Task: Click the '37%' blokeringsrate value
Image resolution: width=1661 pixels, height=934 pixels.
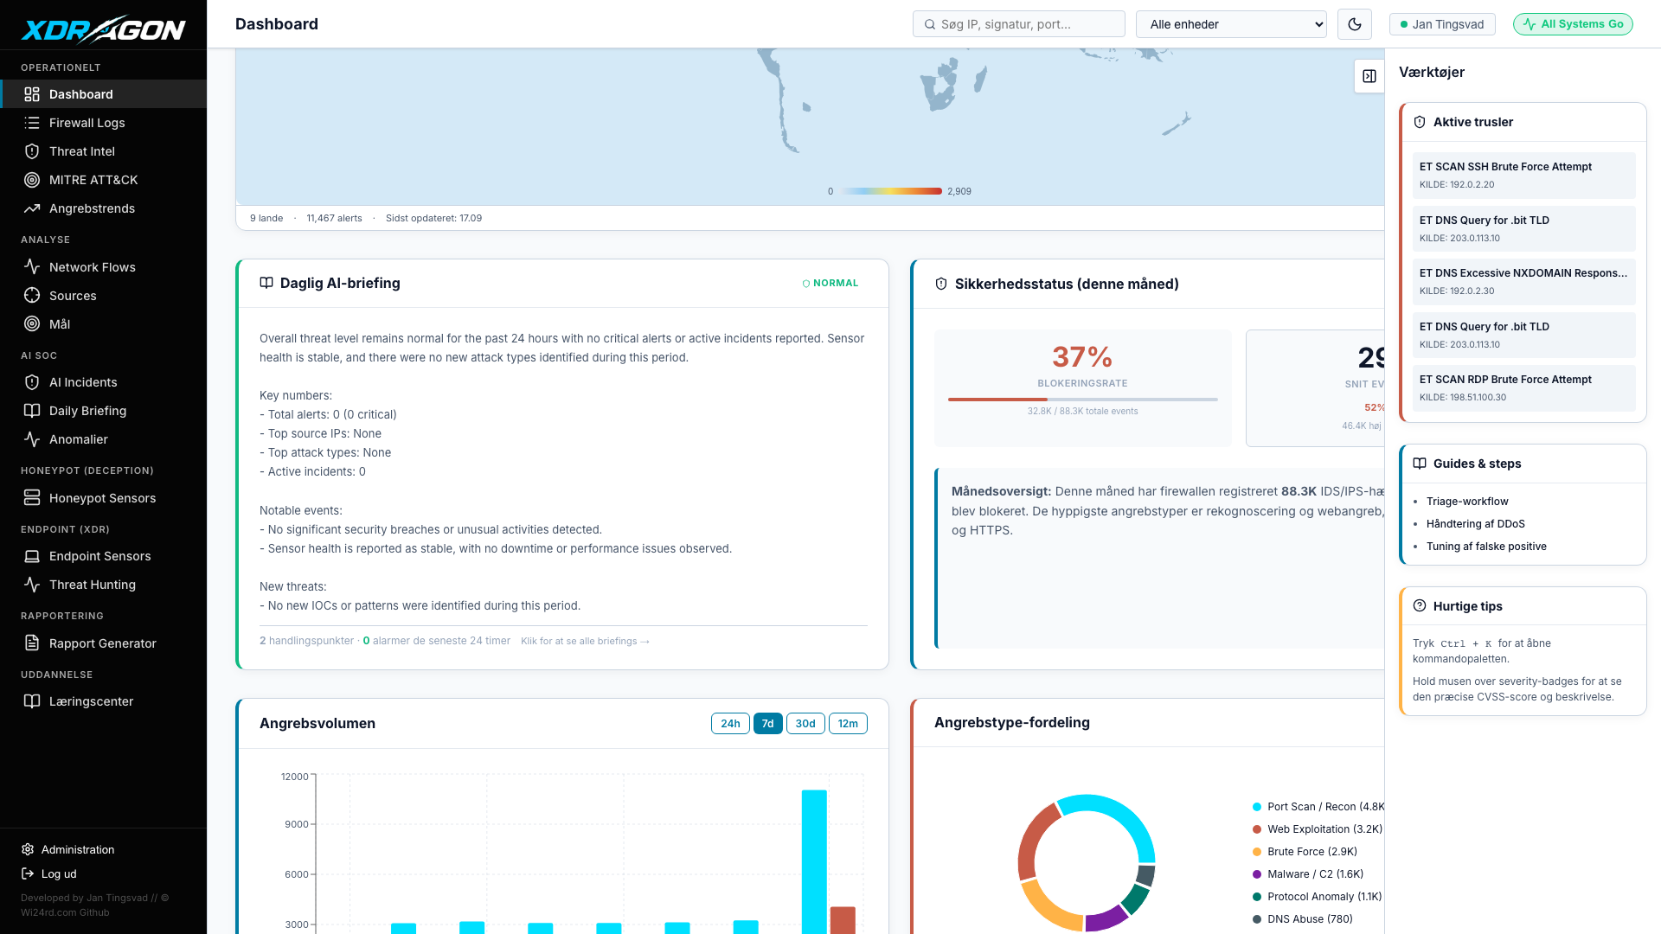Action: (1082, 357)
